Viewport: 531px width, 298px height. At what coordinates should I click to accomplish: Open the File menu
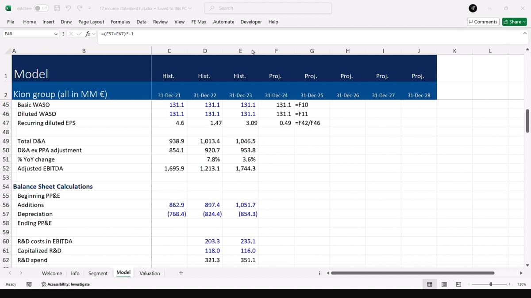click(11, 22)
